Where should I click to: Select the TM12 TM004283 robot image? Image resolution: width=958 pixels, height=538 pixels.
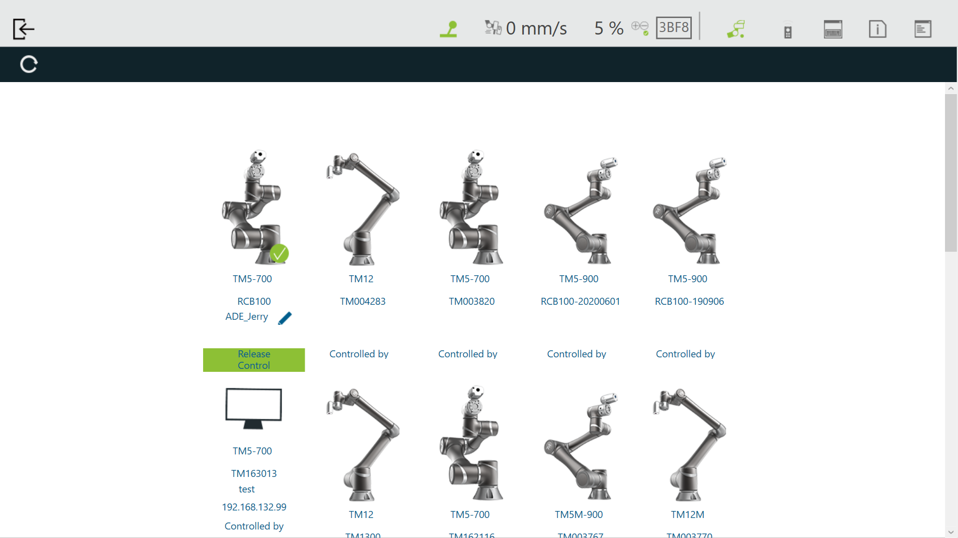362,209
